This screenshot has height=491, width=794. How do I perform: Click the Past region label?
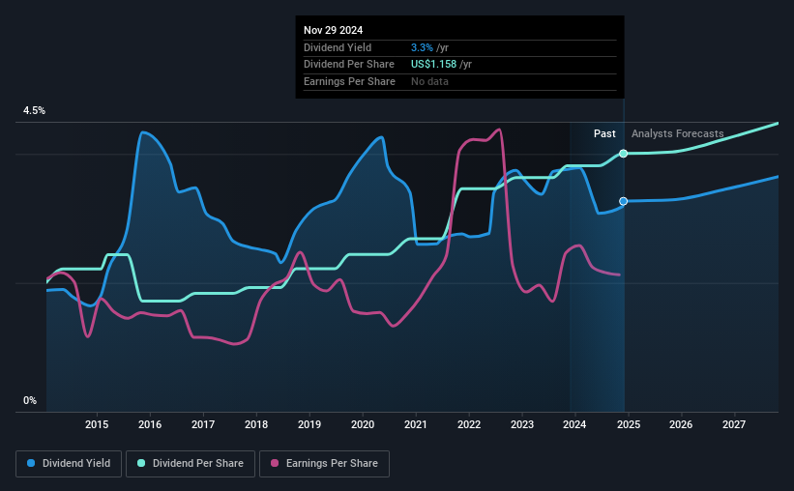coord(604,133)
